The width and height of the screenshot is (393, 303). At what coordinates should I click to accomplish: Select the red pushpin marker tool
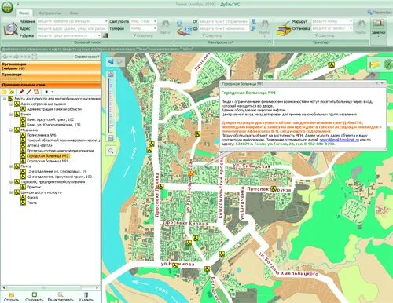click(x=21, y=92)
